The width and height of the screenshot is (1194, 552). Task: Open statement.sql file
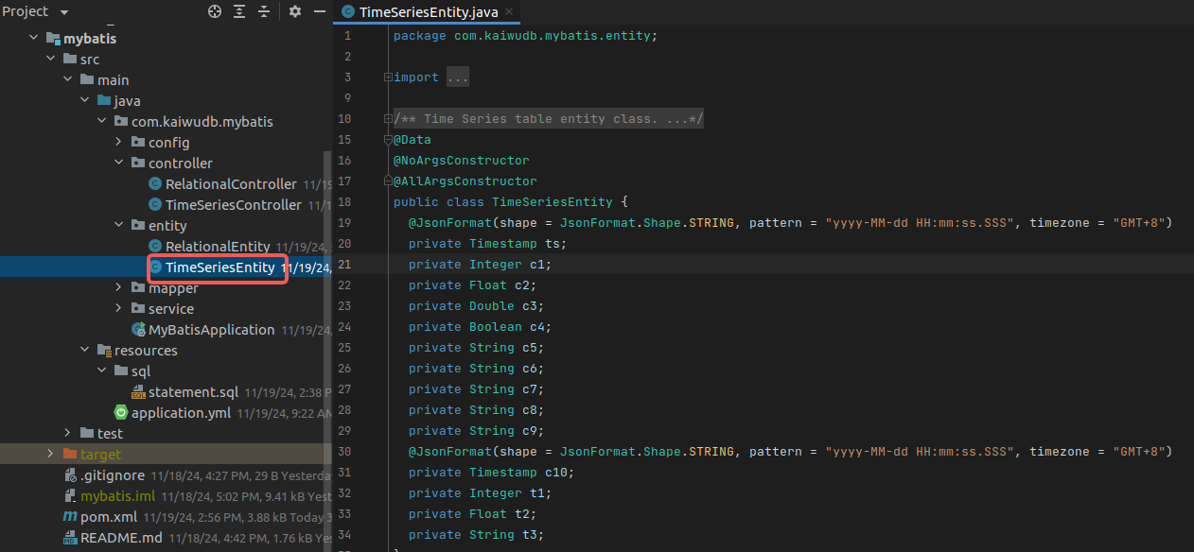point(193,392)
